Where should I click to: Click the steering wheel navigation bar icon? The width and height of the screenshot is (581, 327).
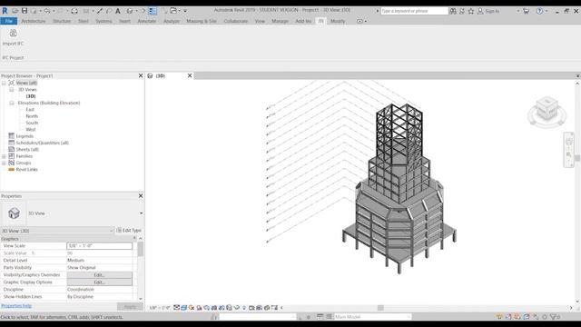click(569, 142)
